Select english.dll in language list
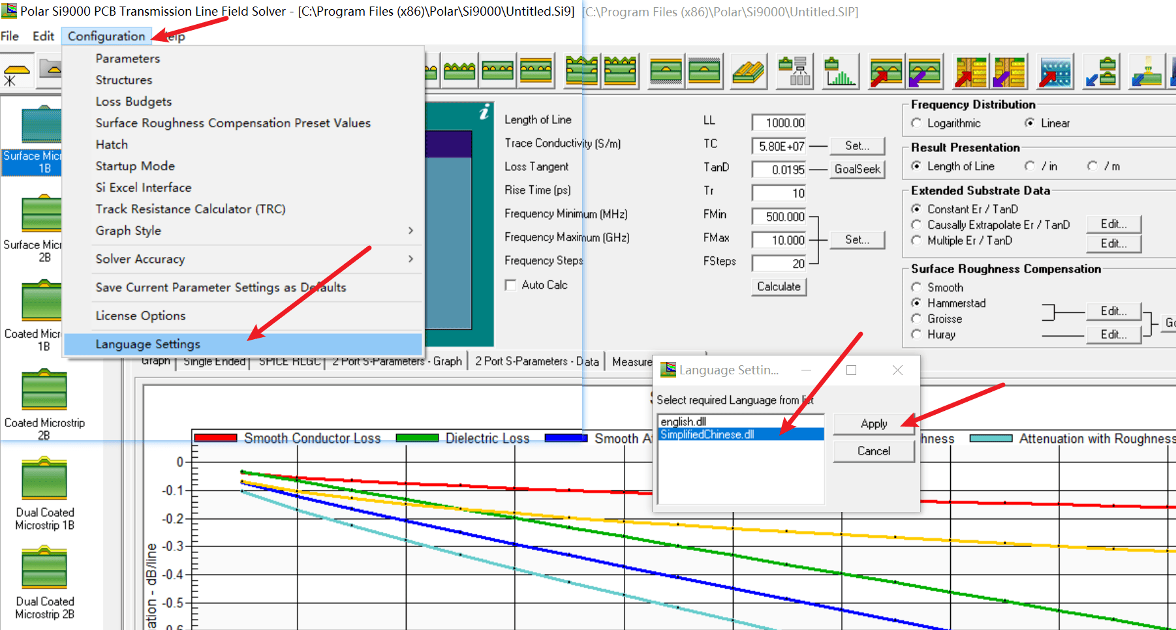The height and width of the screenshot is (630, 1176). (x=741, y=422)
